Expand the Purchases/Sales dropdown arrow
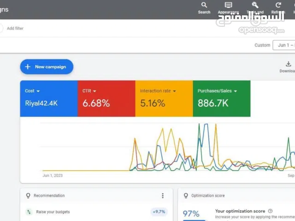Screen dimensions: 295x221 pos(236,91)
